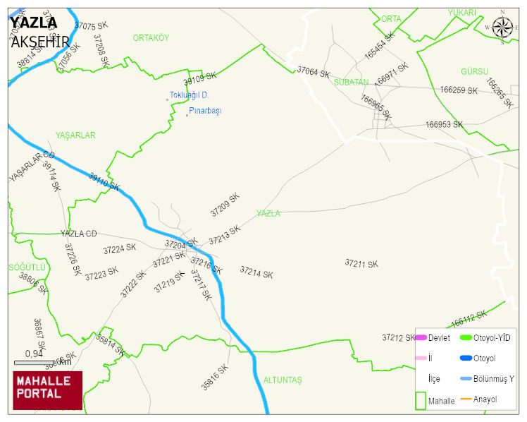The width and height of the screenshot is (527, 422).
Task: Click the YAZLA CD road label
Action: pos(79,234)
